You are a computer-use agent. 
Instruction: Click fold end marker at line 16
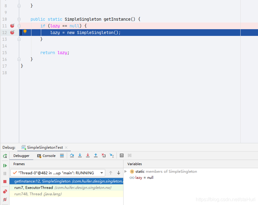pos(19,59)
